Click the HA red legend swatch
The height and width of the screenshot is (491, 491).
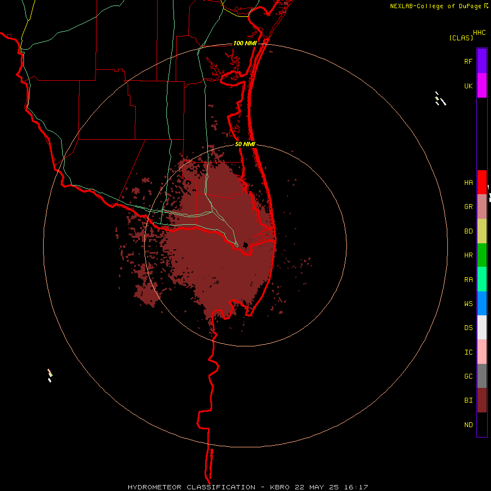point(482,182)
